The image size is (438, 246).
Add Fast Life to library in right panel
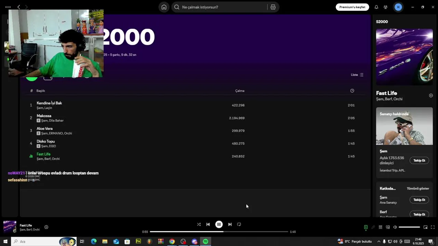pos(431,96)
